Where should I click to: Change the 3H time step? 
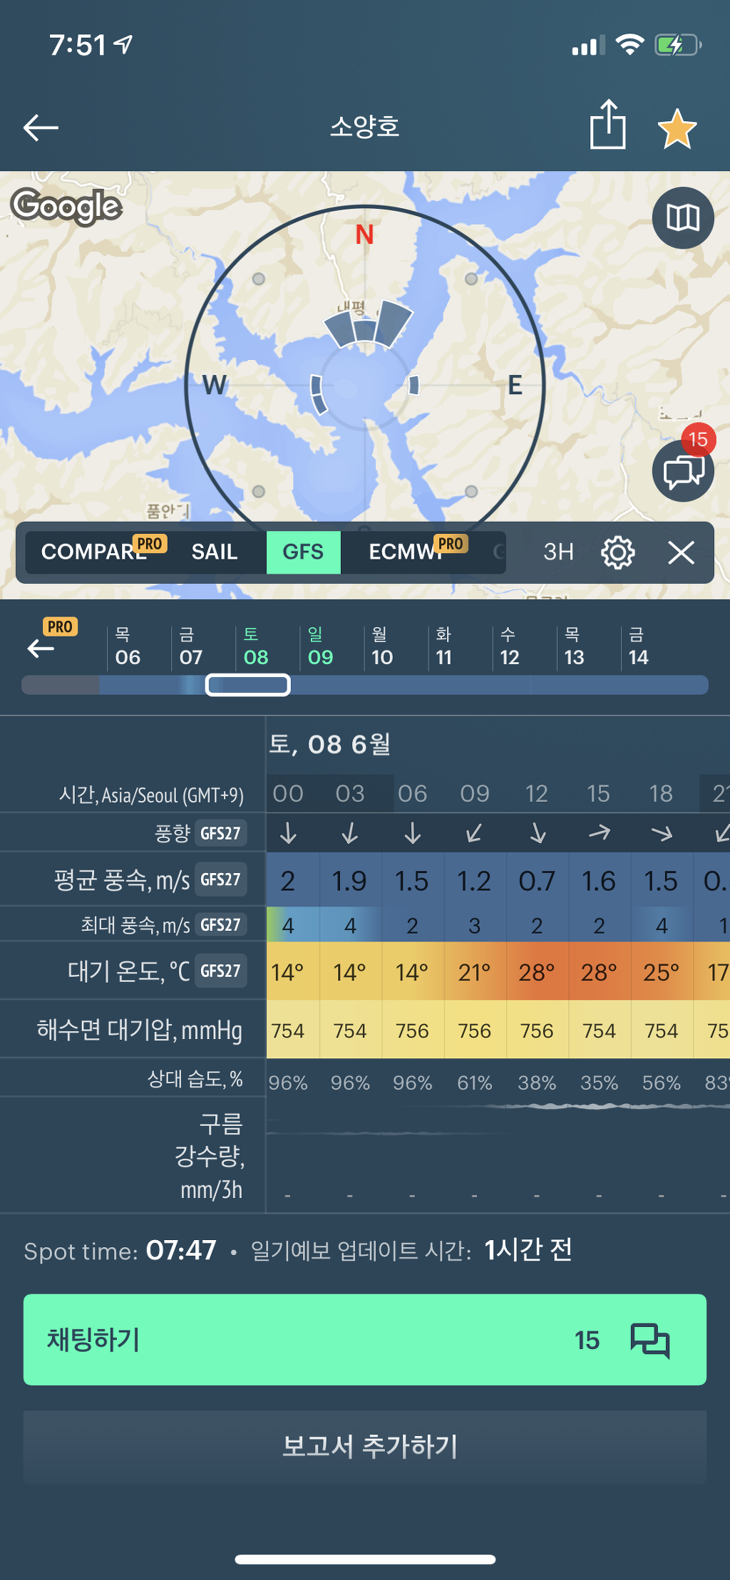point(558,552)
